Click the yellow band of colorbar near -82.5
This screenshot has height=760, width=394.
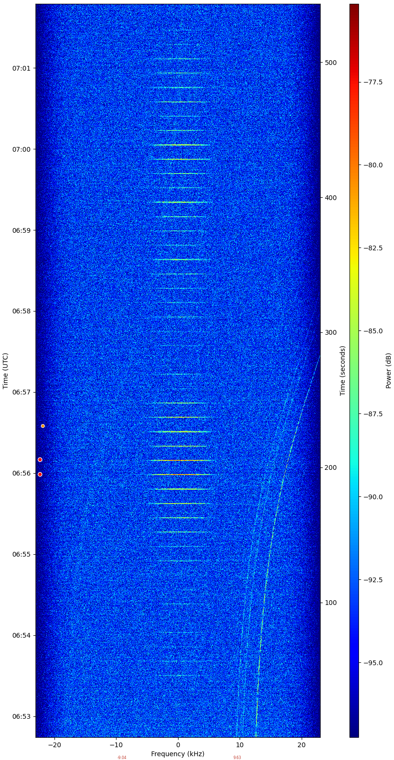coord(354,248)
